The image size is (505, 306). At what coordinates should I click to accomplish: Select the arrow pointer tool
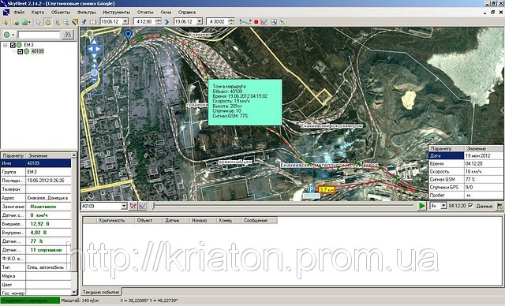(x=39, y=22)
